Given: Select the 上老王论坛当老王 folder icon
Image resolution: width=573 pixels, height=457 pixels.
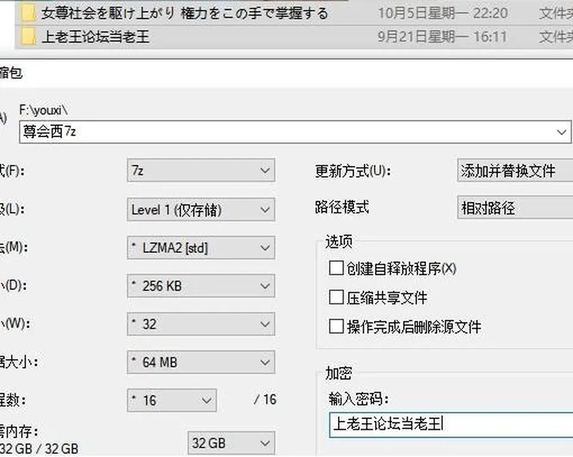Looking at the screenshot, I should coord(28,37).
